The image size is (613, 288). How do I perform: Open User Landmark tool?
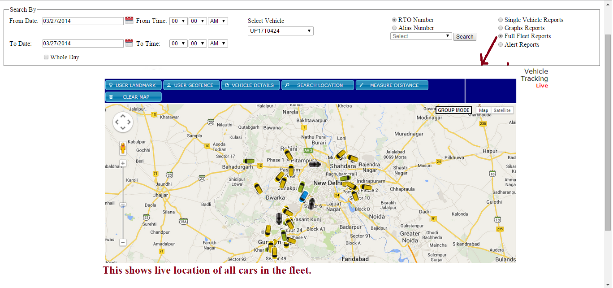133,85
